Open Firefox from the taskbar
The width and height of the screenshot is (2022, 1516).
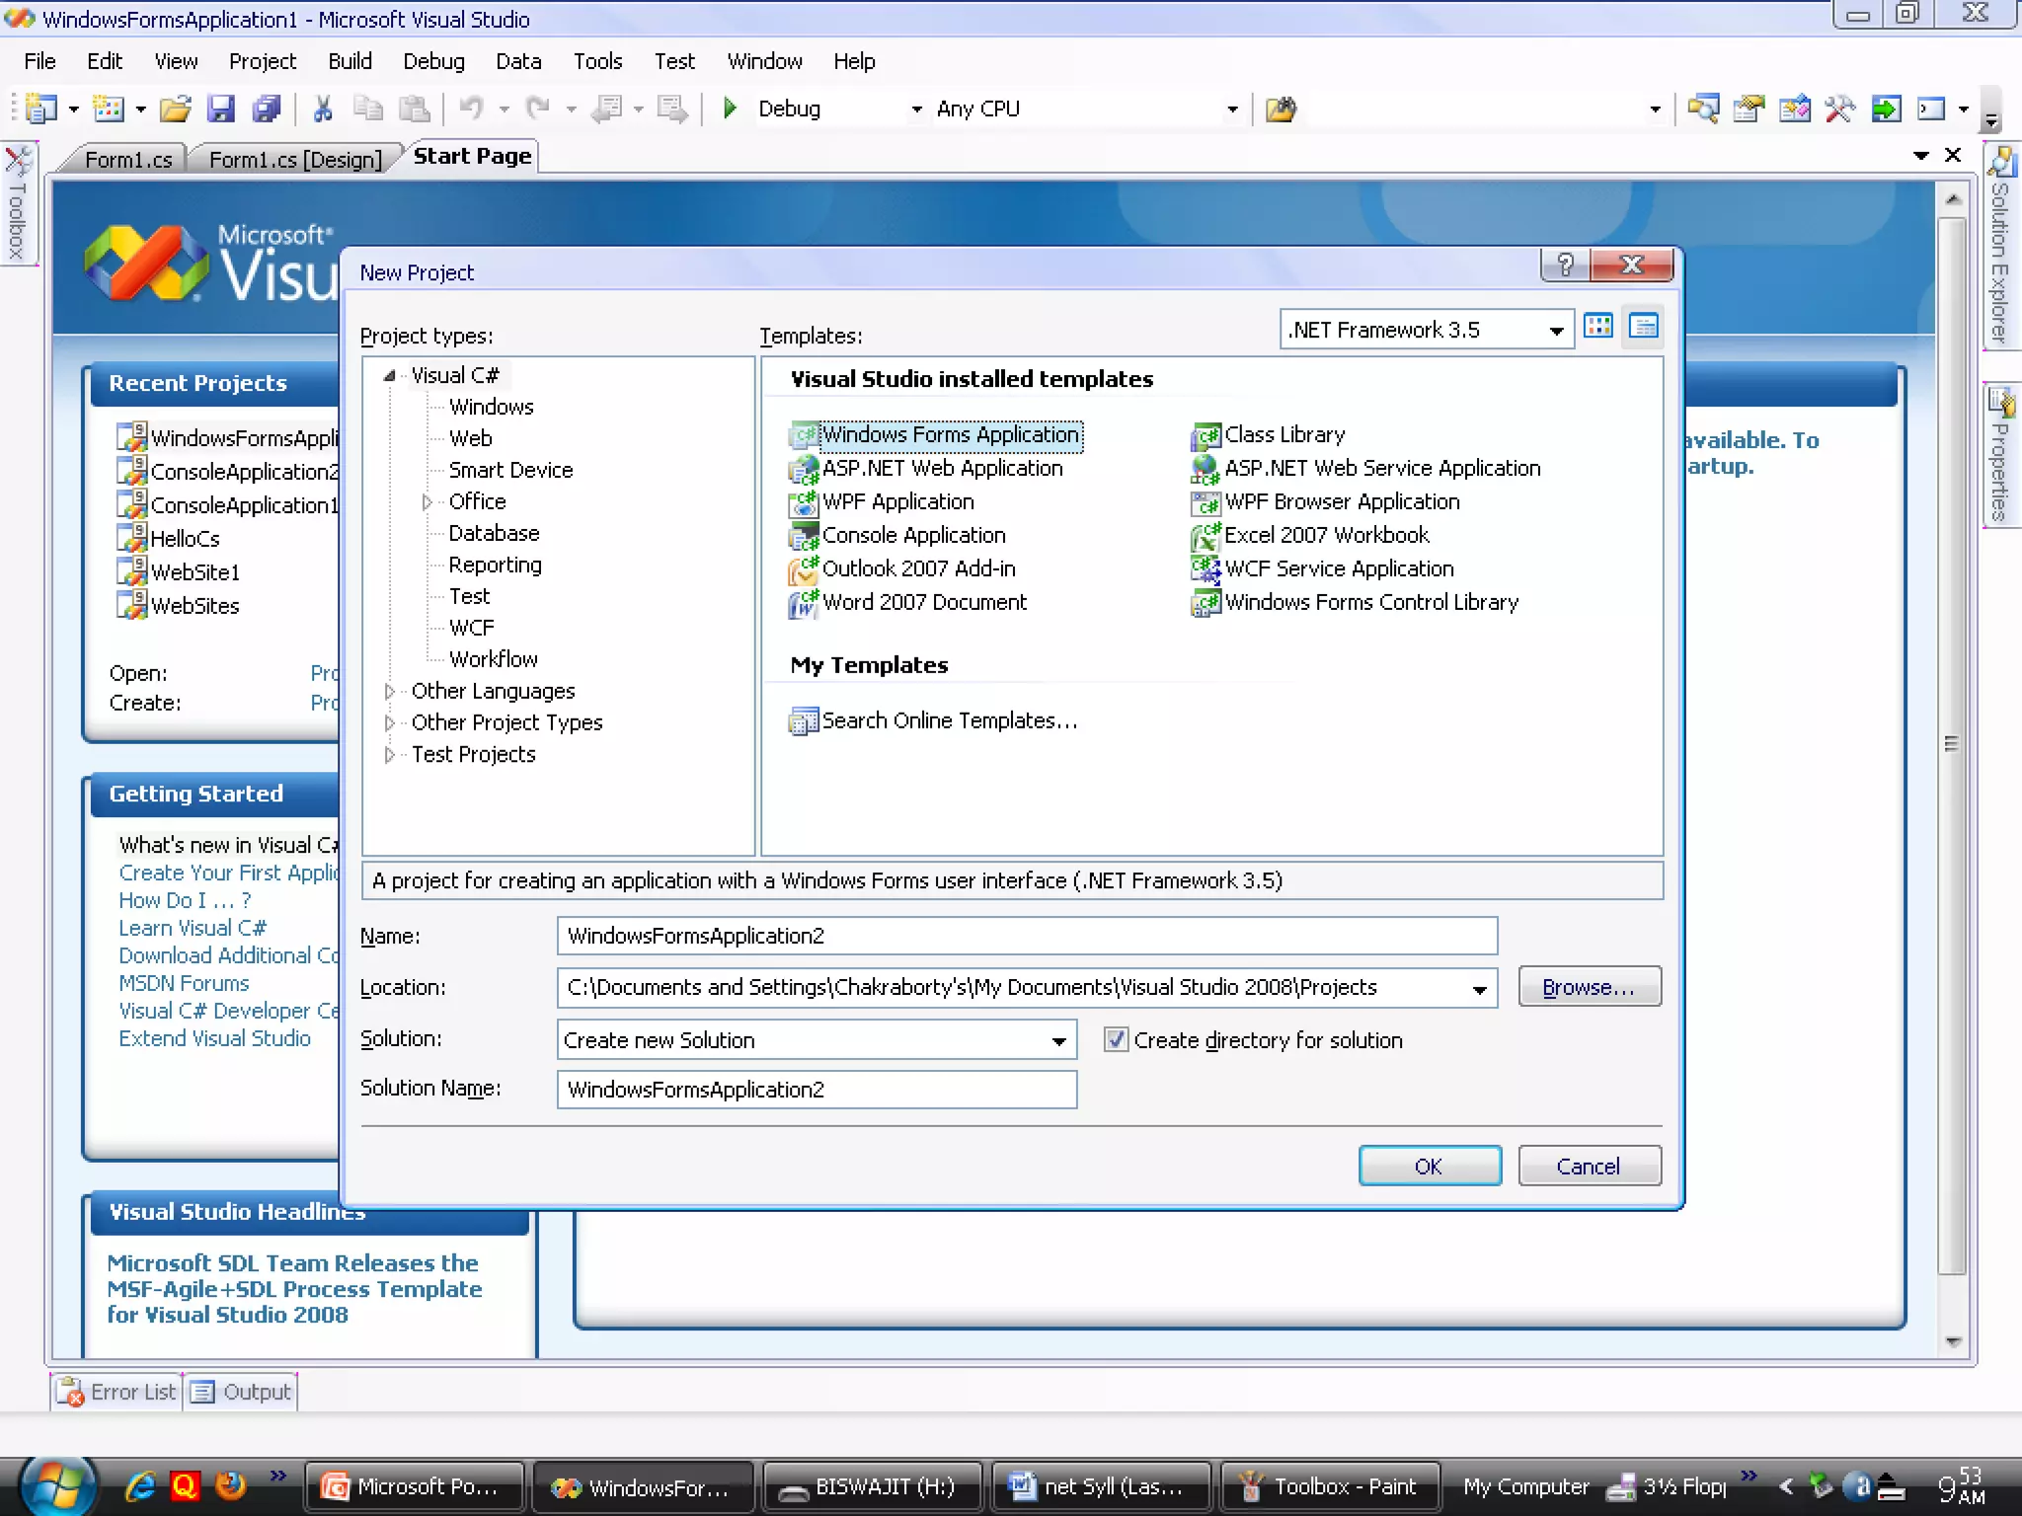tap(230, 1485)
